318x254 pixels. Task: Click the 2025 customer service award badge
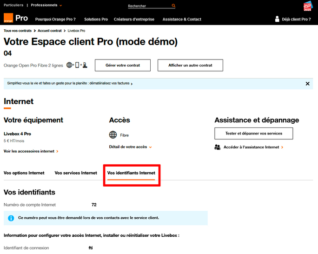coord(308,6)
